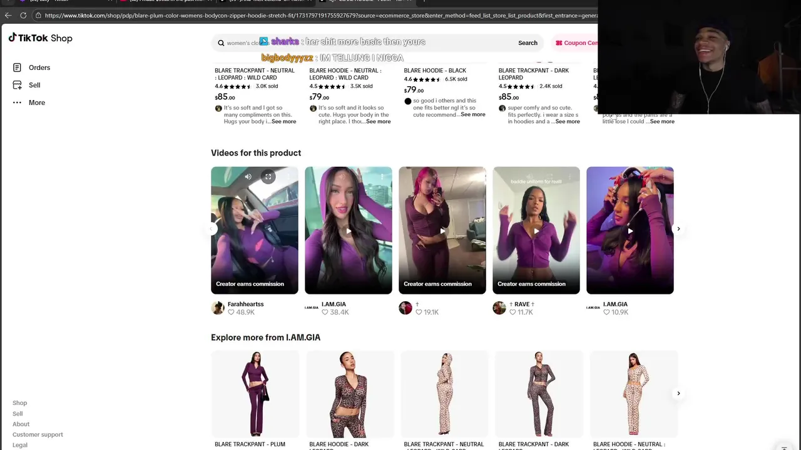Reload the page with browser refresh icon

(23, 15)
